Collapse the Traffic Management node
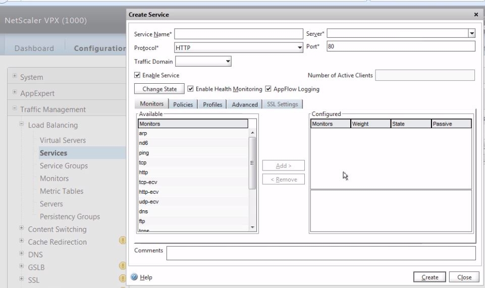This screenshot has width=485, height=288. [15, 108]
